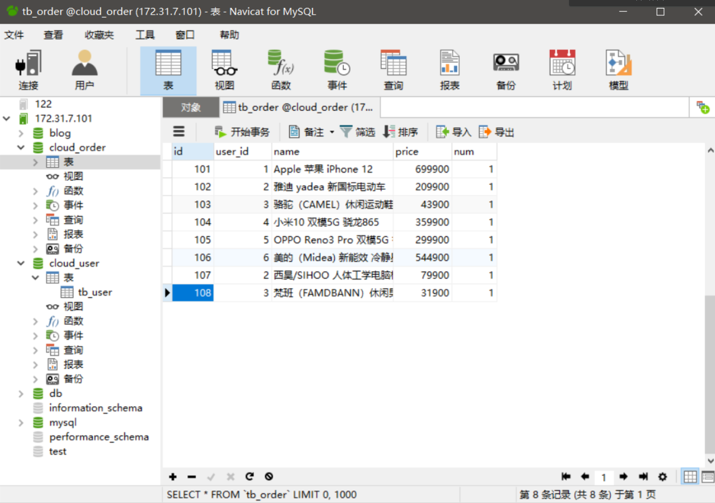Screen dimensions: 715x503
Task: Select the 122 connection
Action: tap(35, 104)
